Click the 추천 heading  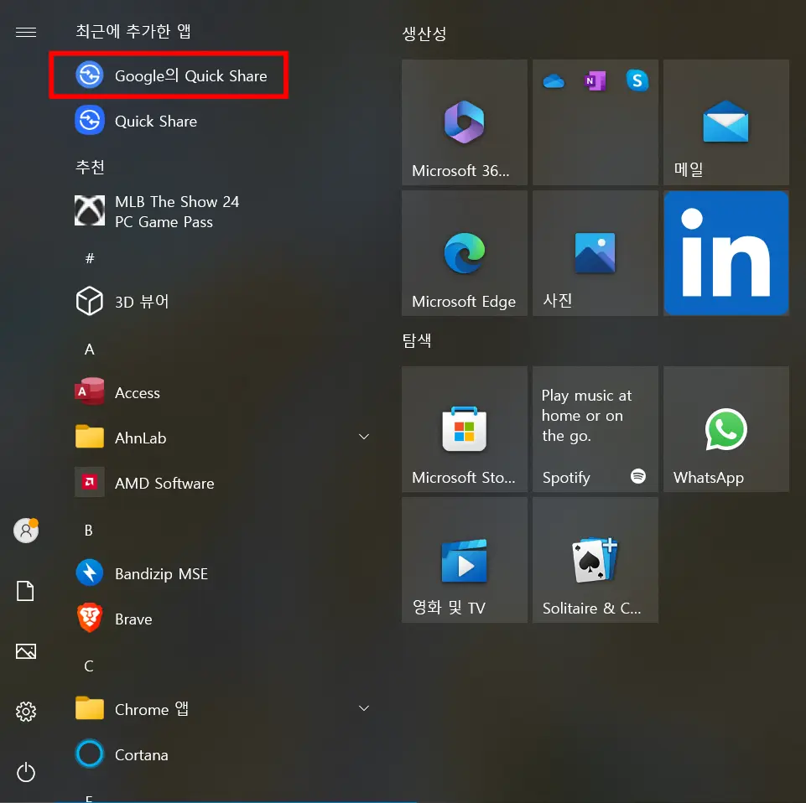click(x=90, y=167)
